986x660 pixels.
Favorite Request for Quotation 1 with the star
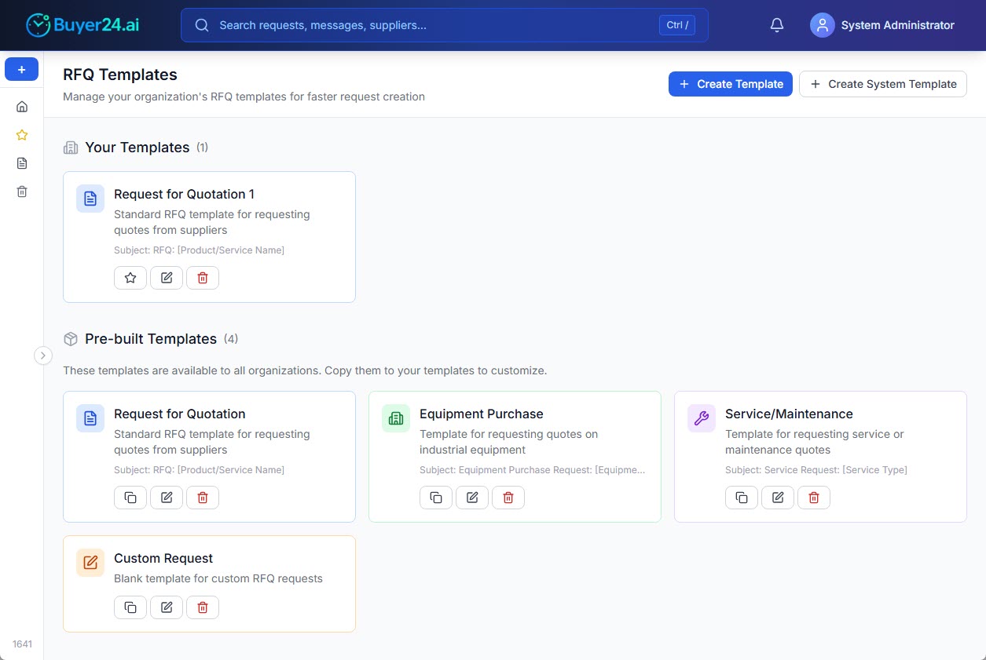pyautogui.click(x=130, y=277)
